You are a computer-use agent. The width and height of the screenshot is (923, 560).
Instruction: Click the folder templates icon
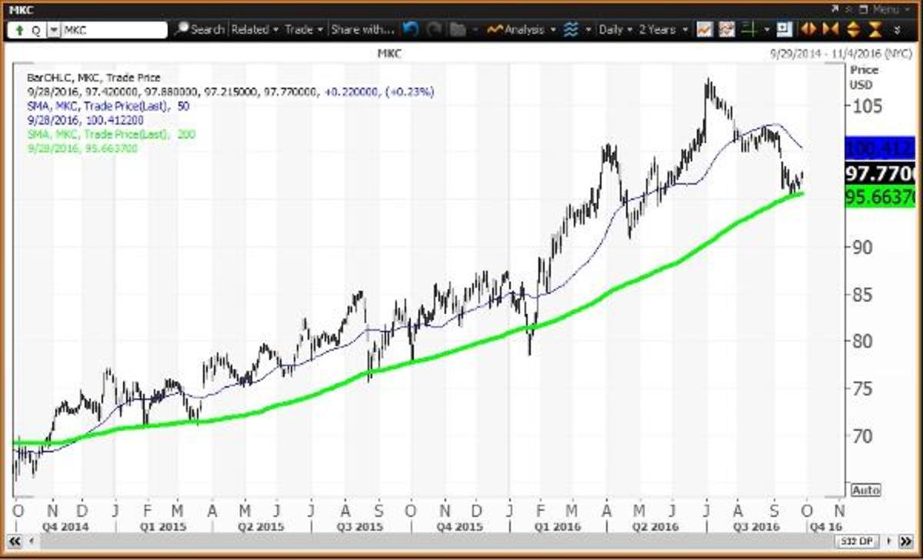[x=458, y=30]
